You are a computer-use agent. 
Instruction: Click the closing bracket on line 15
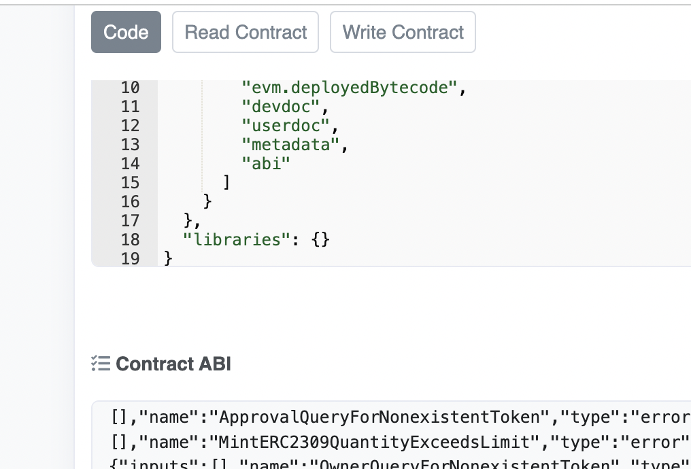tap(226, 183)
